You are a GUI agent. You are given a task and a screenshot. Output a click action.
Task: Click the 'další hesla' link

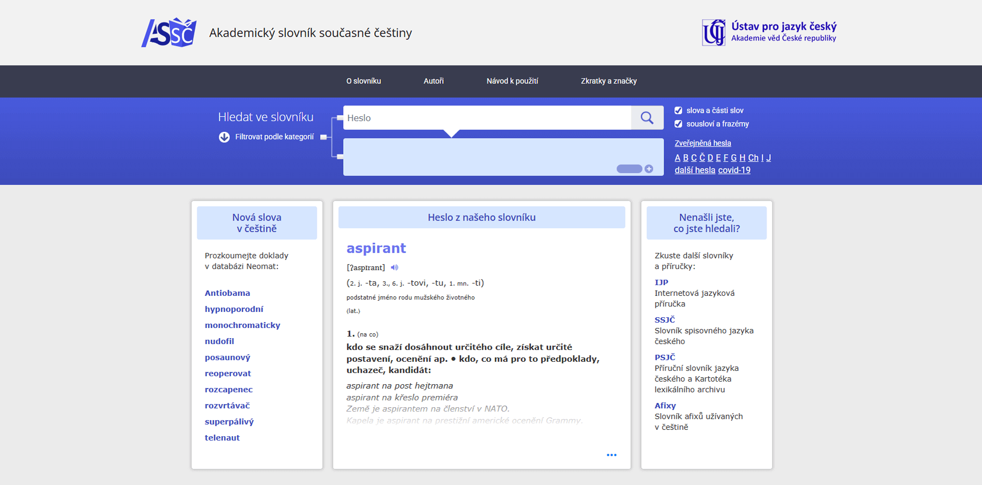pos(695,170)
